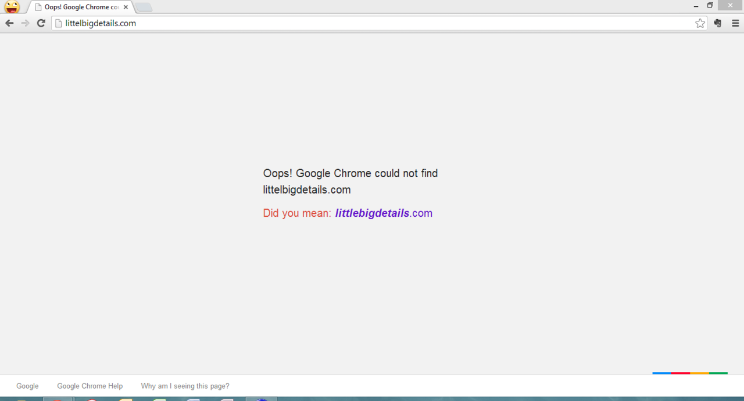The height and width of the screenshot is (401, 744).
Task: Click the "Did you mean:" red text
Action: [297, 213]
